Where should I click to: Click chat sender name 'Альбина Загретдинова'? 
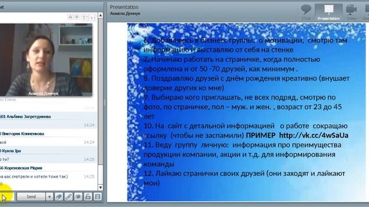pos(28,117)
